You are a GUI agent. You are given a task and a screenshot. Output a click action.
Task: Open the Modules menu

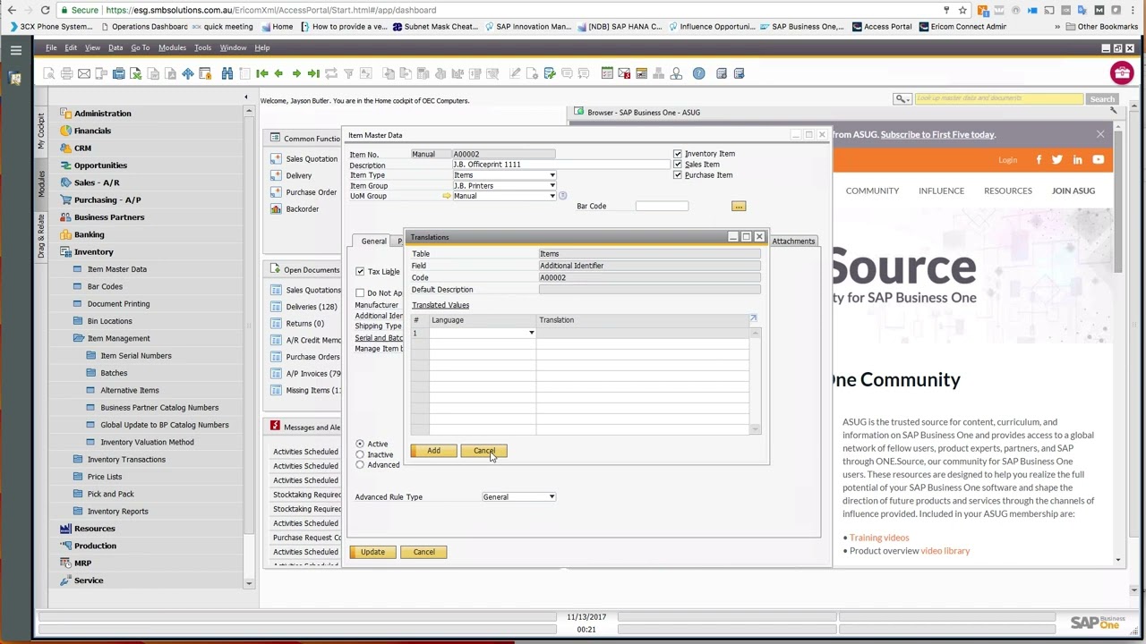pyautogui.click(x=172, y=47)
